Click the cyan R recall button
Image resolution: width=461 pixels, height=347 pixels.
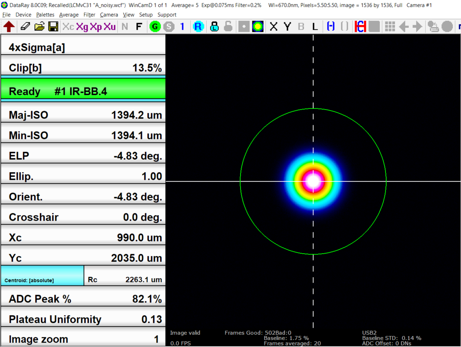tap(198, 26)
